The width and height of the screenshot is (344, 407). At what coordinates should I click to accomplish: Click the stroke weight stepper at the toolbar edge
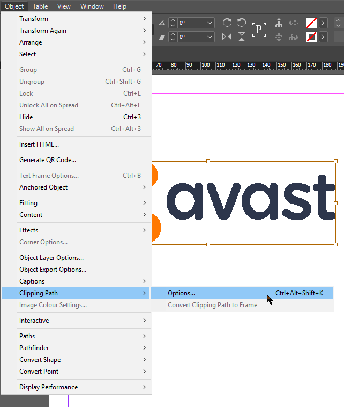(338, 23)
